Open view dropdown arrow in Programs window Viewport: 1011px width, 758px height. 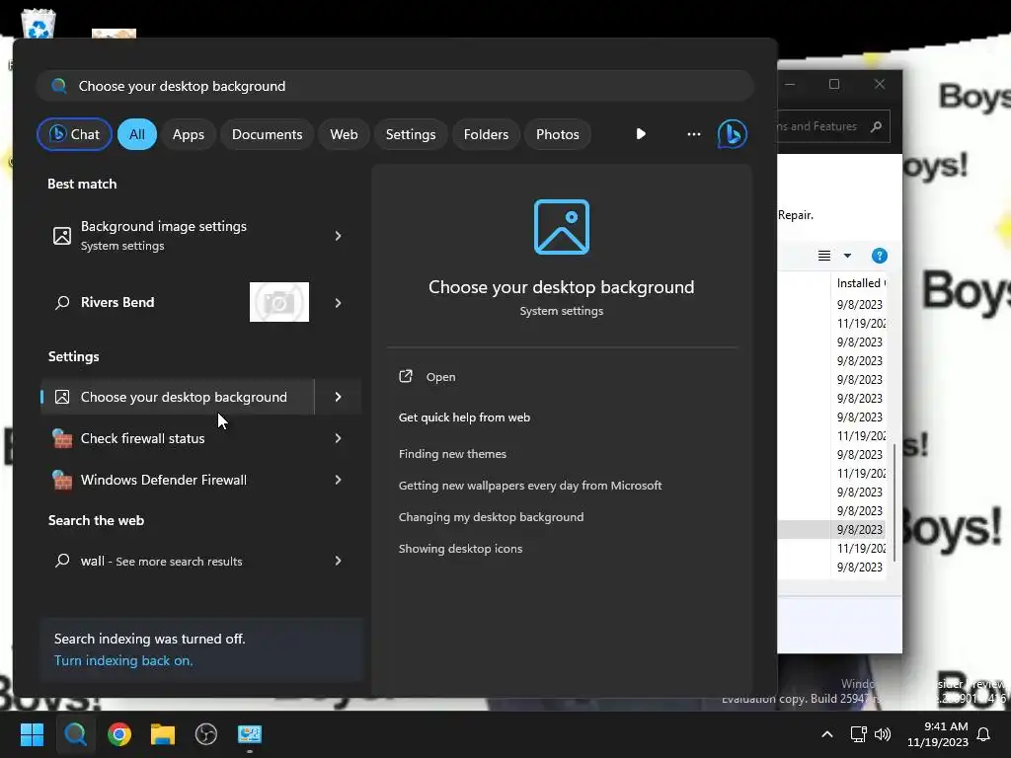coord(847,256)
